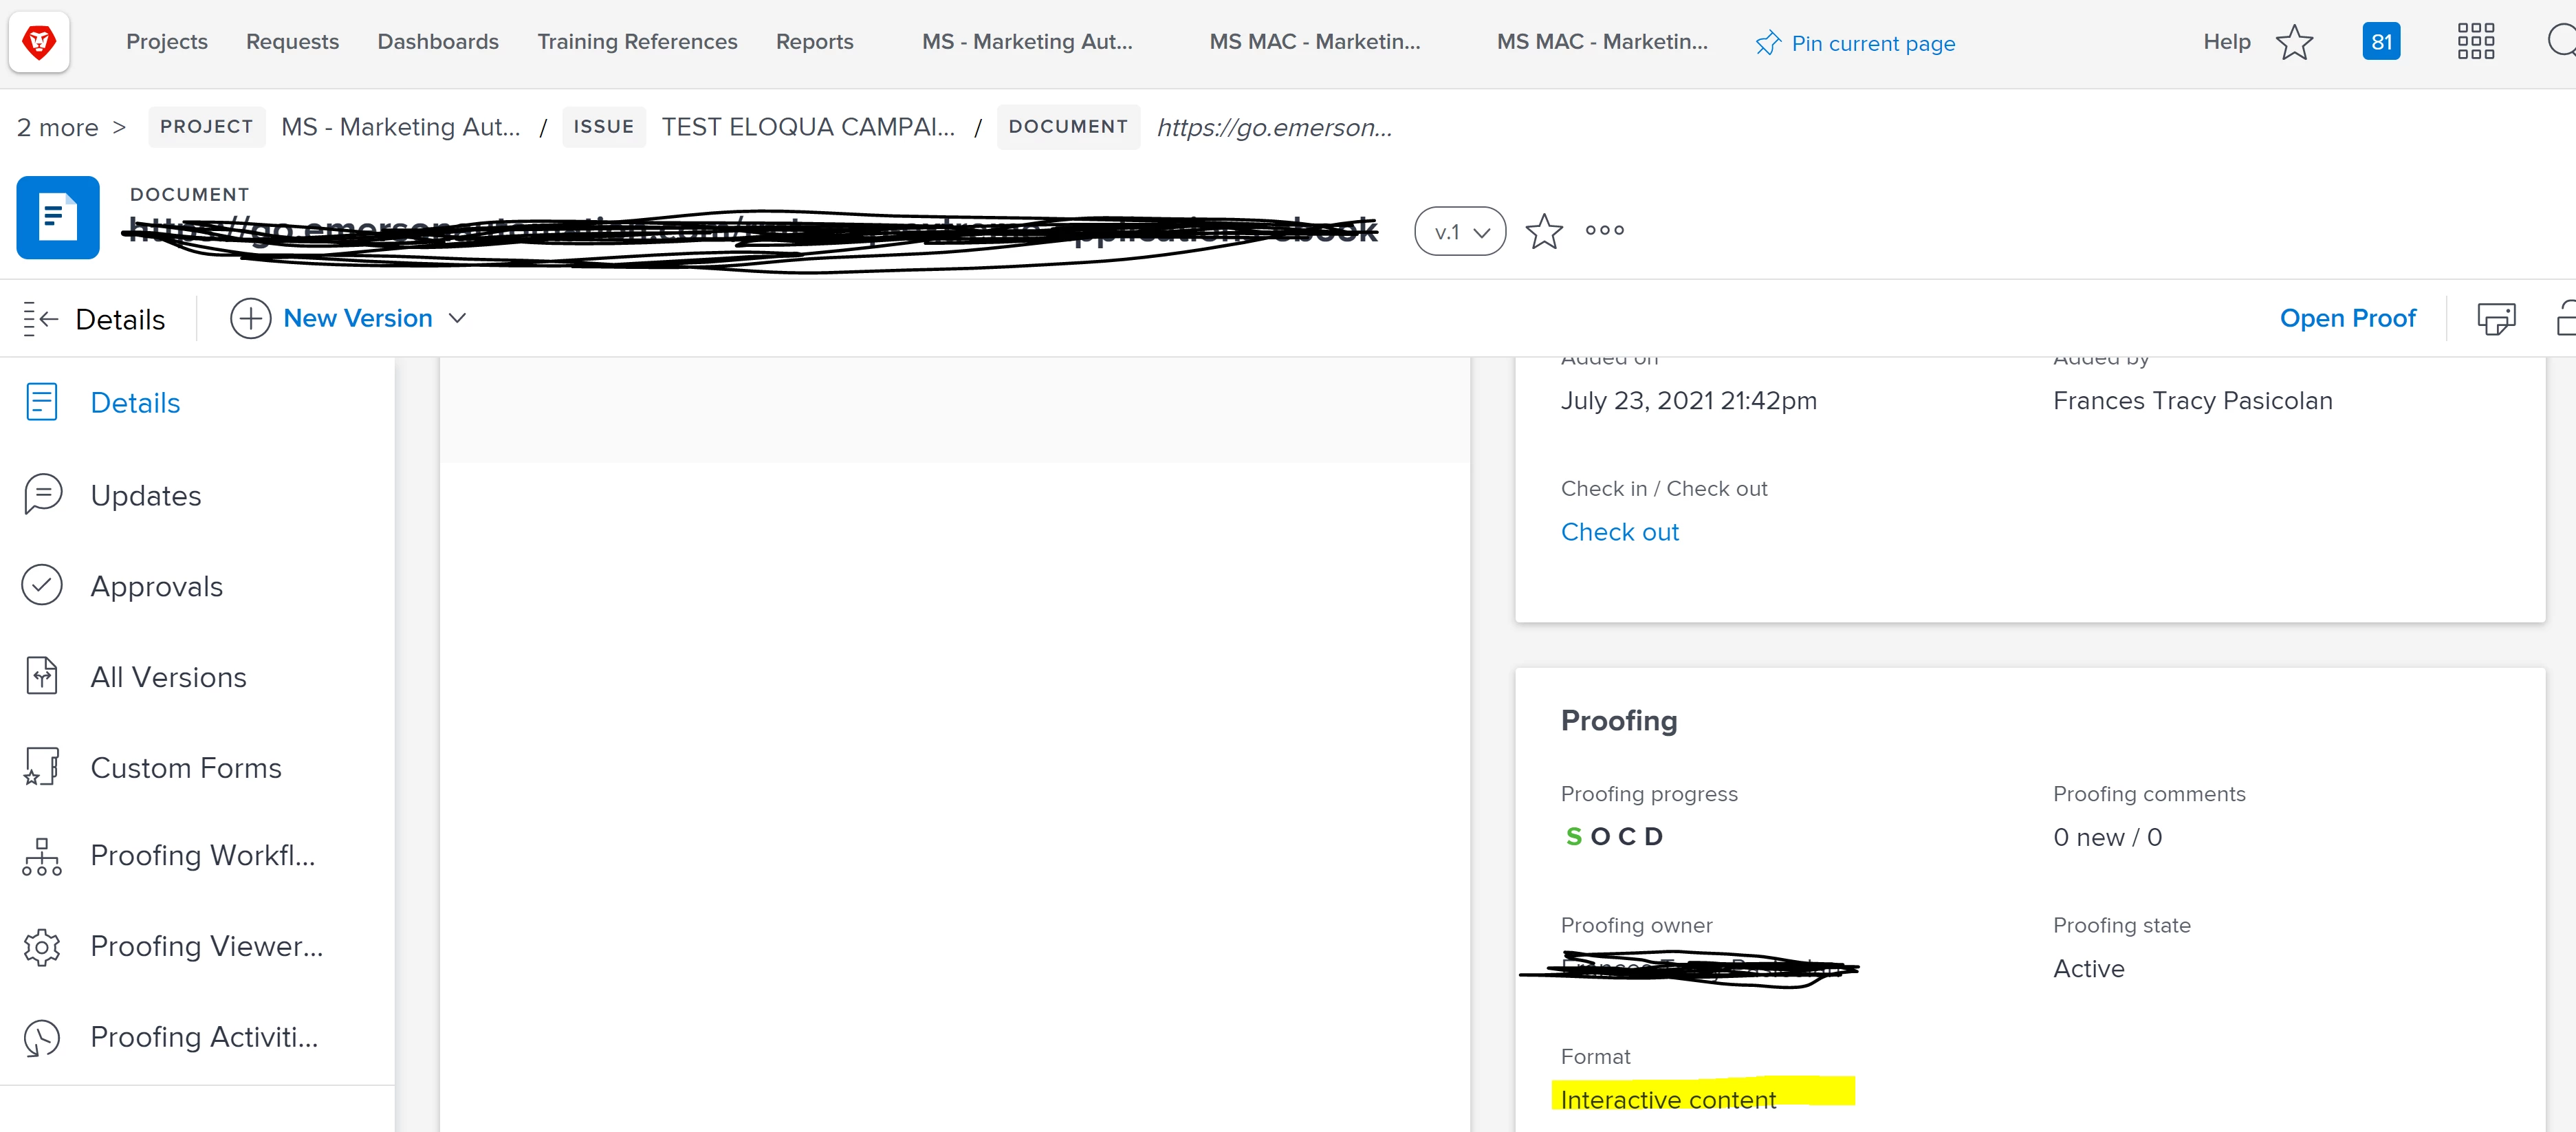Open the favorites star in top navigation

(2294, 42)
